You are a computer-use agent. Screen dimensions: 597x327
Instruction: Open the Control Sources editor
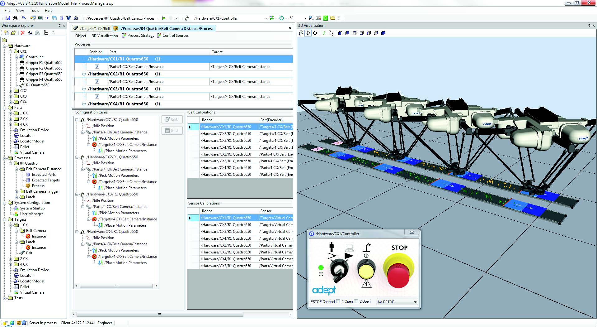(x=173, y=36)
